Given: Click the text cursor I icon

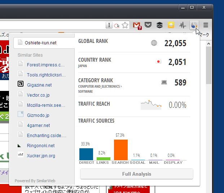Looking at the screenshot, I should pos(109,25).
